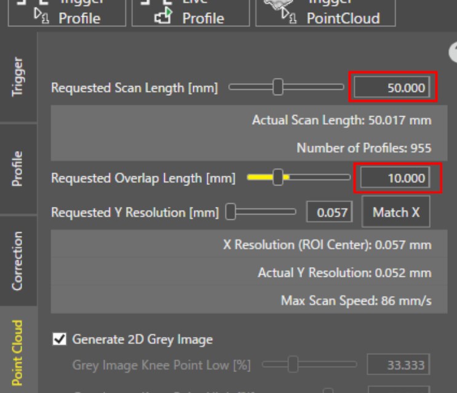
Task: Click the Trigger Profile button
Action: pos(66,12)
